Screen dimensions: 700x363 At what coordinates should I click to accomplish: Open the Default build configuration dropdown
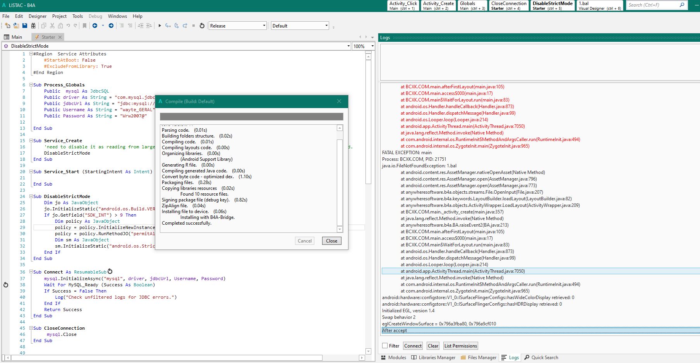(x=300, y=26)
